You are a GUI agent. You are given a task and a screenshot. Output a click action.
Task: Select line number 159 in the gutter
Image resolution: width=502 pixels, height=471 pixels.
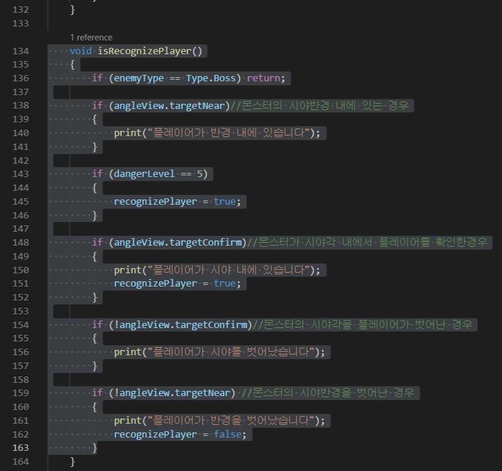21,393
